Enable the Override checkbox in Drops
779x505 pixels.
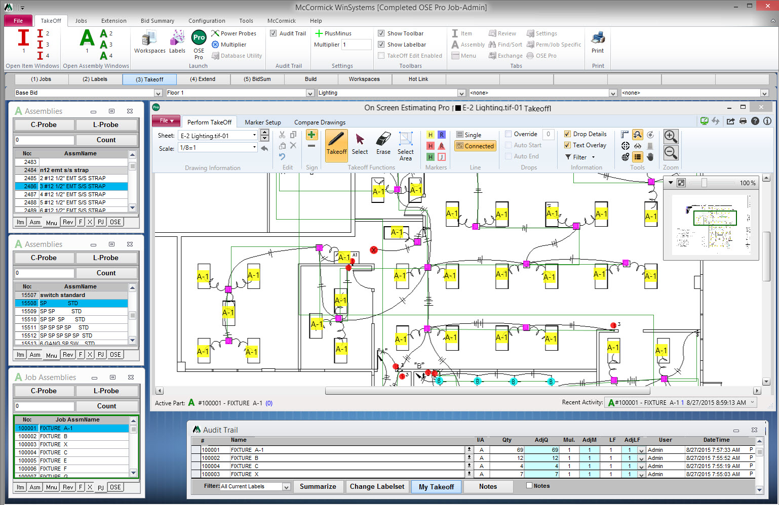coord(508,134)
